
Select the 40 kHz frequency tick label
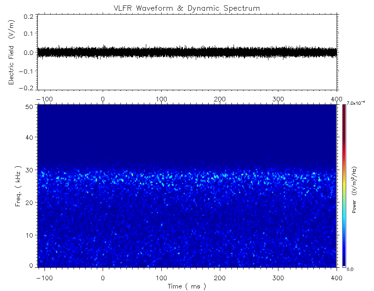(x=29, y=137)
